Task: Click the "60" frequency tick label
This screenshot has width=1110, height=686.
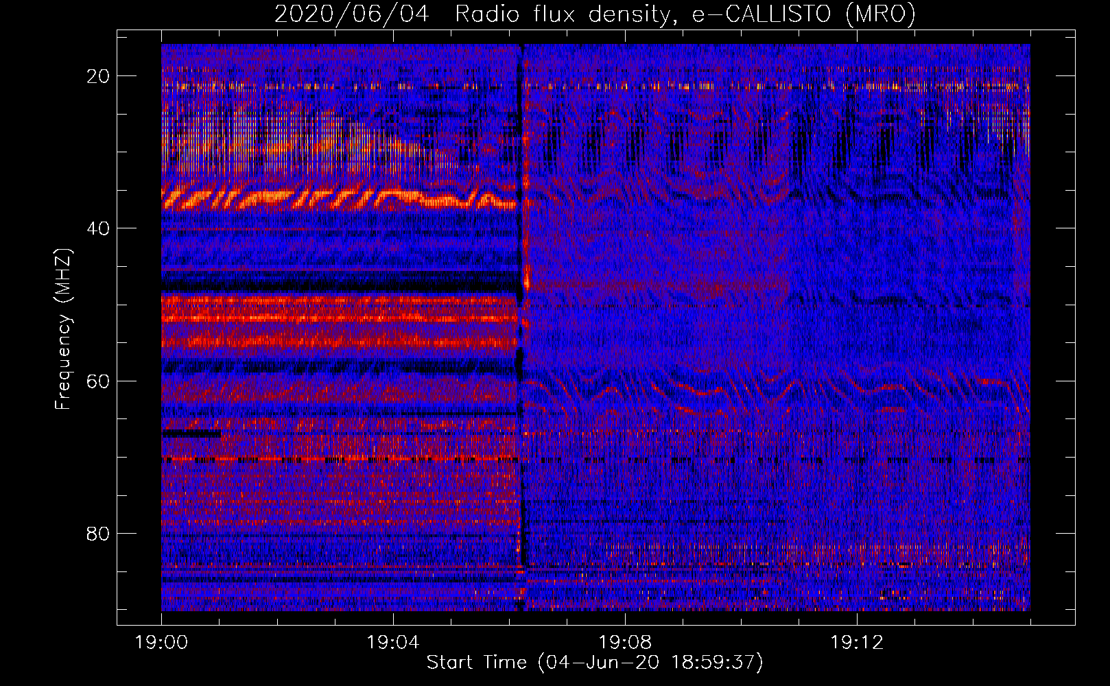Action: (98, 381)
